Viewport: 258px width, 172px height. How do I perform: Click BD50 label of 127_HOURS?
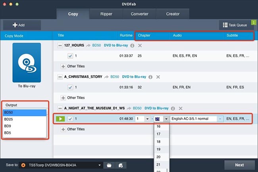[x=96, y=45]
